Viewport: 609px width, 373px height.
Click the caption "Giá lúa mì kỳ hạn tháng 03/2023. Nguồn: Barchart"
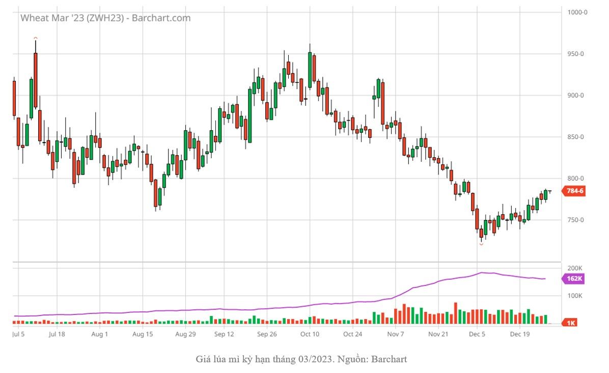[301, 359]
